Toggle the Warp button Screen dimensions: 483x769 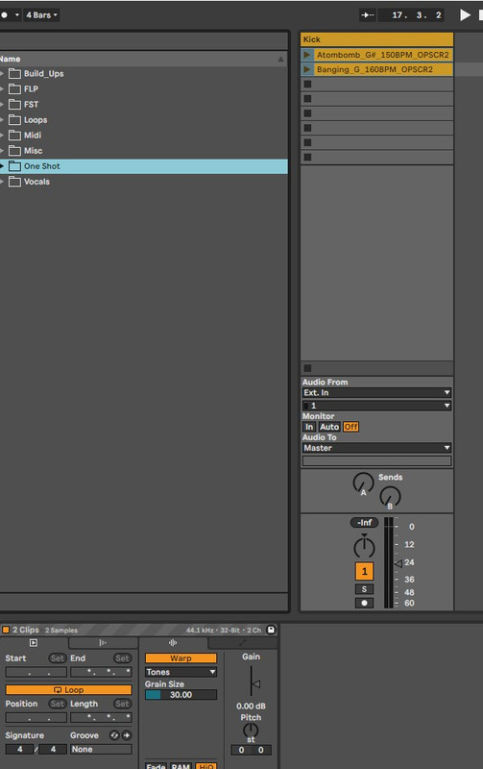(181, 658)
